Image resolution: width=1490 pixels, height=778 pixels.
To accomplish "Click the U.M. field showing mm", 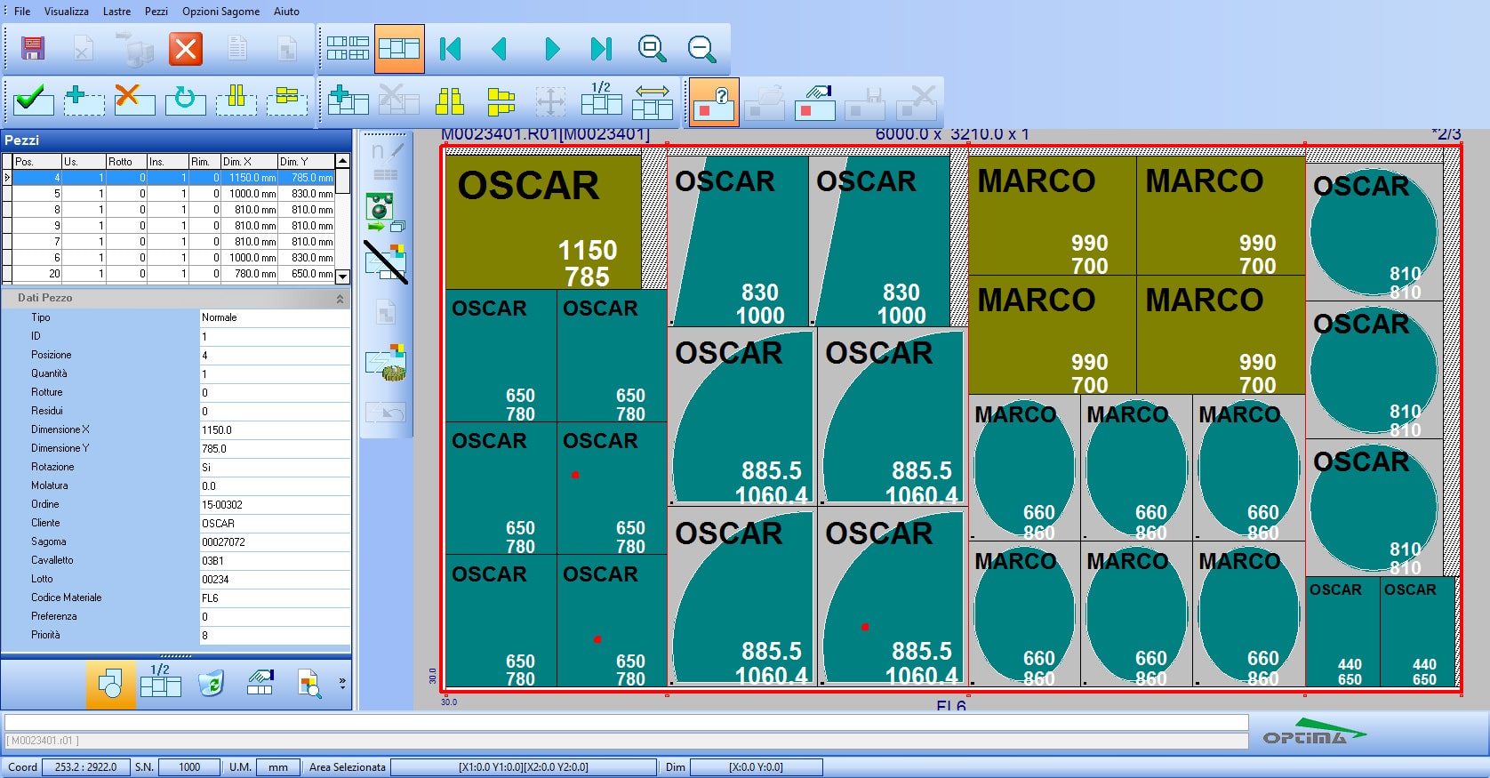I will coord(278,767).
